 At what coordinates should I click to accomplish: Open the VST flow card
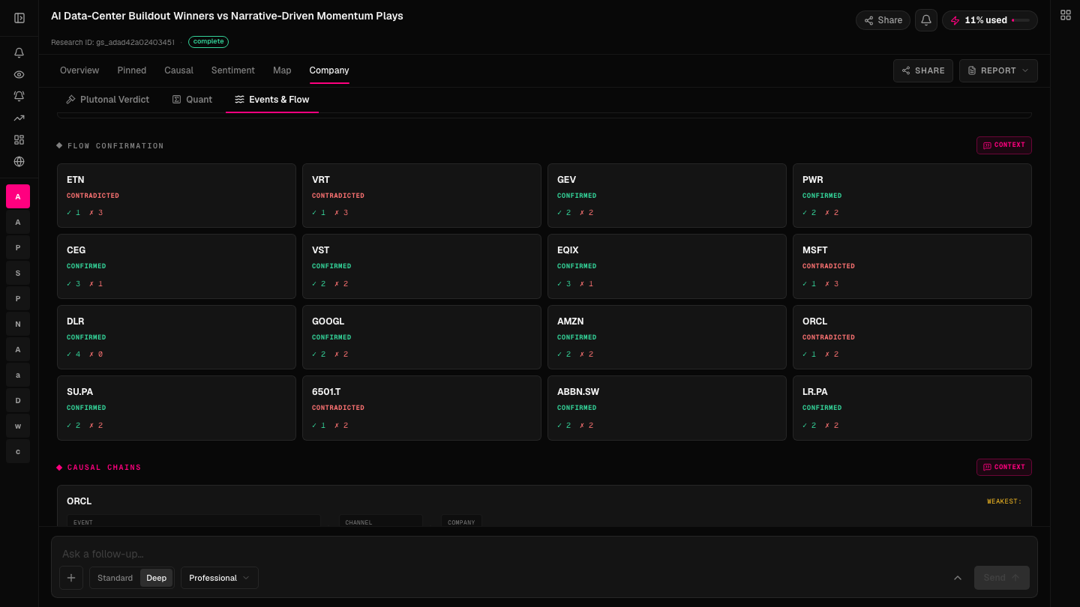tap(421, 267)
